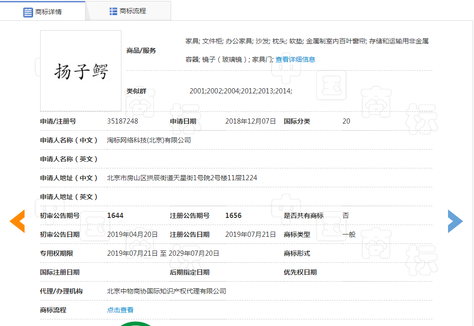Click the green circle icon at page bottom
Image resolution: width=474 pixels, height=326 pixels.
coord(137,324)
